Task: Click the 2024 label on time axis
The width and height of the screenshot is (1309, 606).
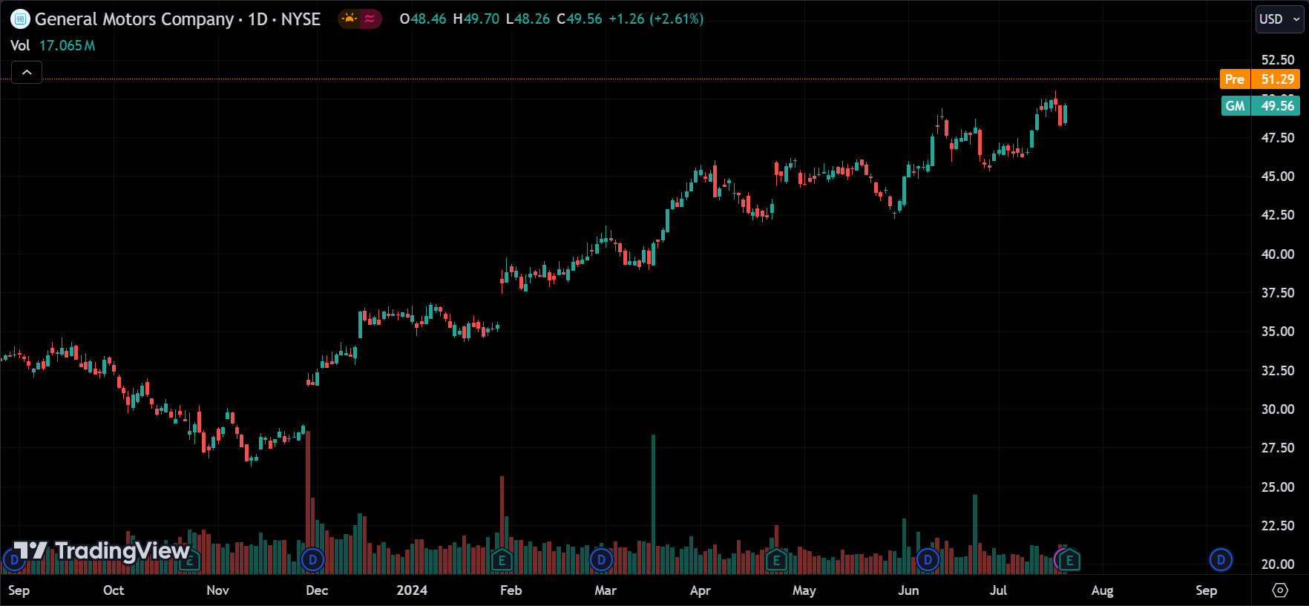Action: 412,590
